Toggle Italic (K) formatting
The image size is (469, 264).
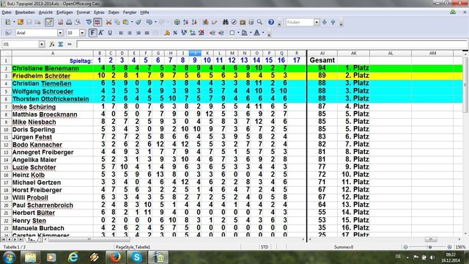tap(101, 33)
